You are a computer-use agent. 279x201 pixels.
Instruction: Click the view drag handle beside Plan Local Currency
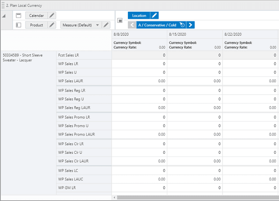click(3, 5)
